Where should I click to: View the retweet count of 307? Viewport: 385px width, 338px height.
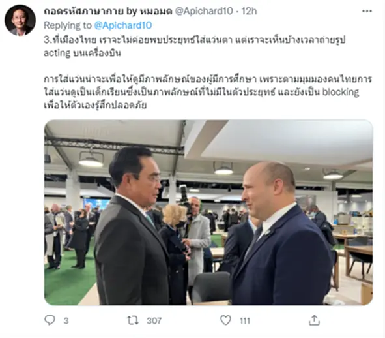(x=154, y=321)
